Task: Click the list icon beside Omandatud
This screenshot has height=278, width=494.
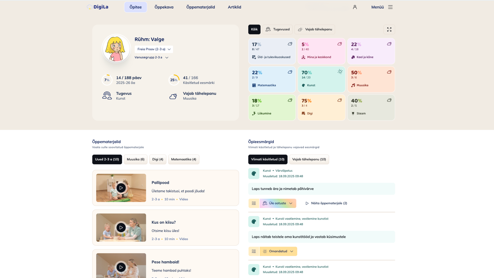Action: 254,251
